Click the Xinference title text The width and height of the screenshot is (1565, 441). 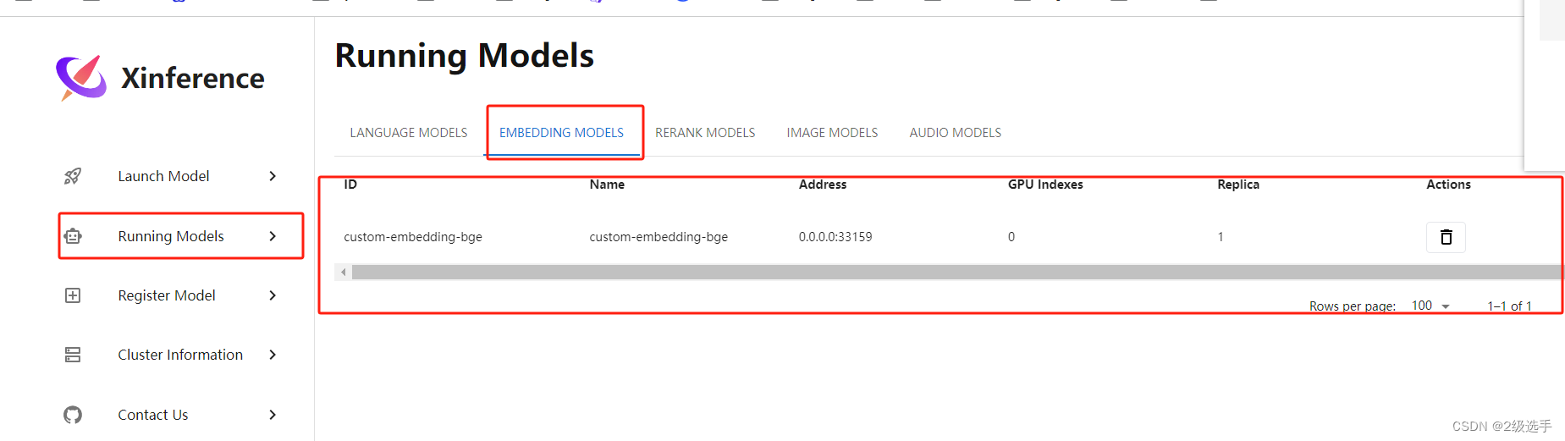[193, 78]
